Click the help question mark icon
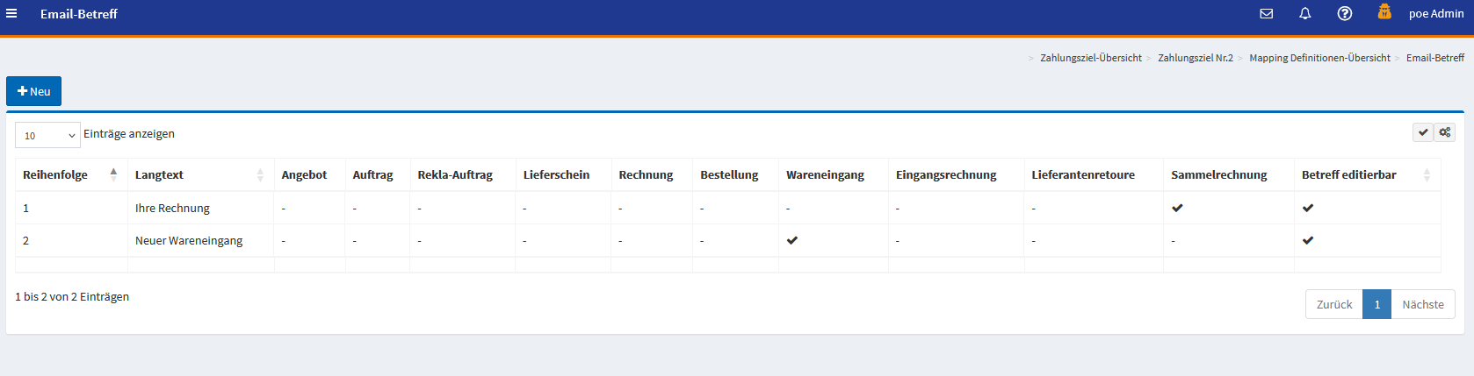 tap(1345, 14)
